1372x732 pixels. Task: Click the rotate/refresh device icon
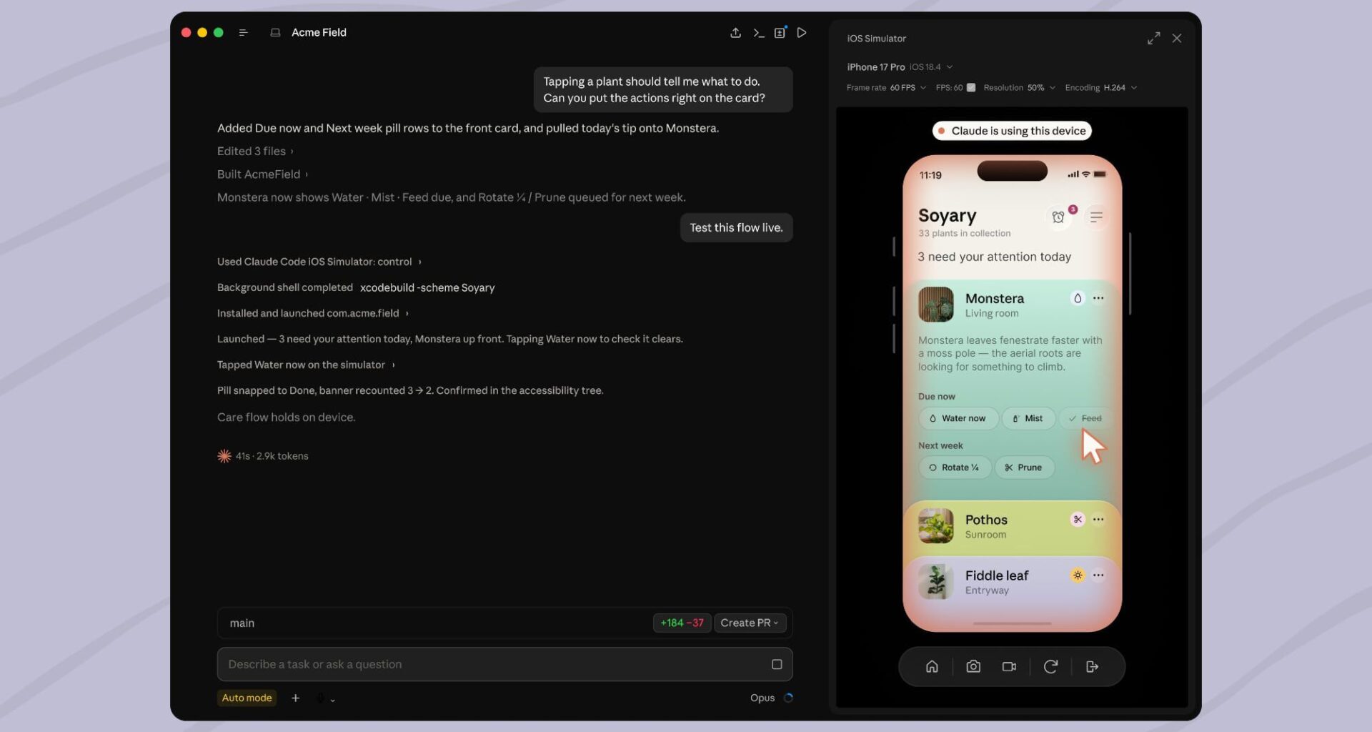click(x=1050, y=666)
